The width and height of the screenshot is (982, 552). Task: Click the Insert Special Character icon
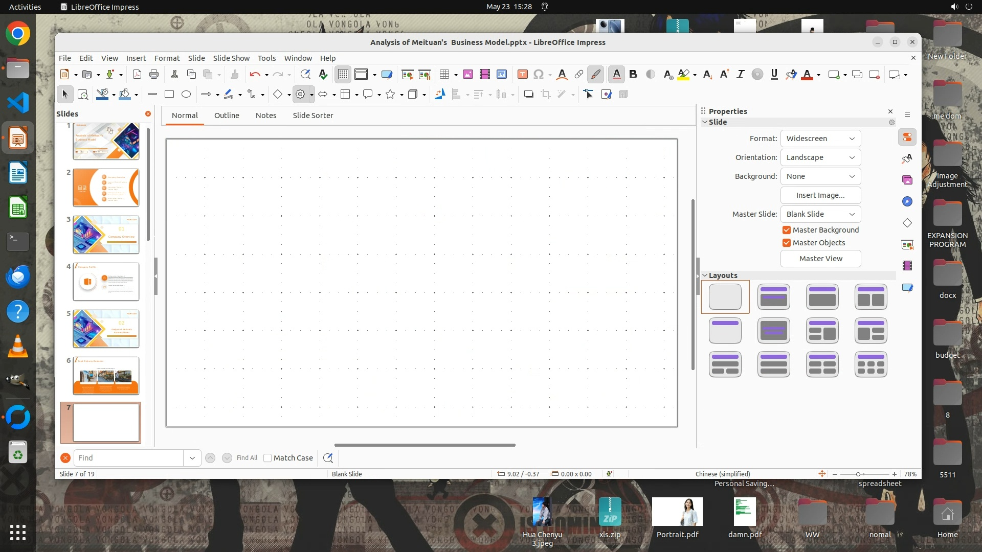pos(538,75)
